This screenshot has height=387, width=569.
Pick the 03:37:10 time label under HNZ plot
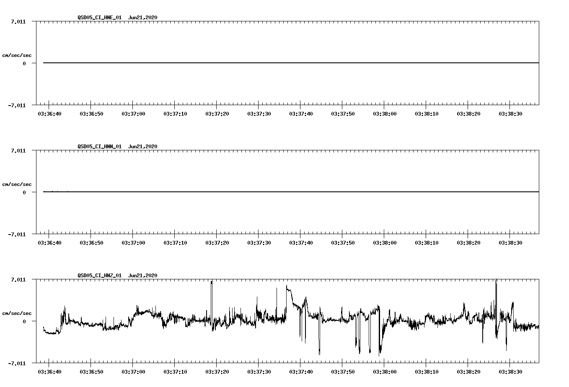175,372
